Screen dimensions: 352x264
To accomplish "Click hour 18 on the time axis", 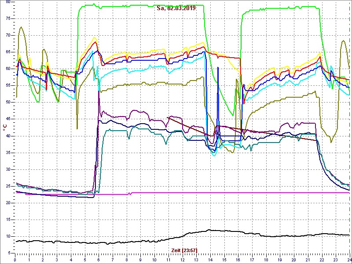I will click(x=266, y=259).
